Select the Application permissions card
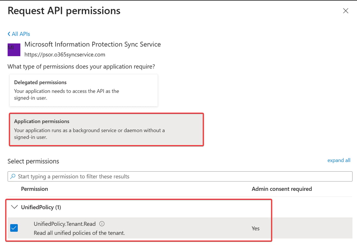The height and width of the screenshot is (245, 357). click(106, 129)
